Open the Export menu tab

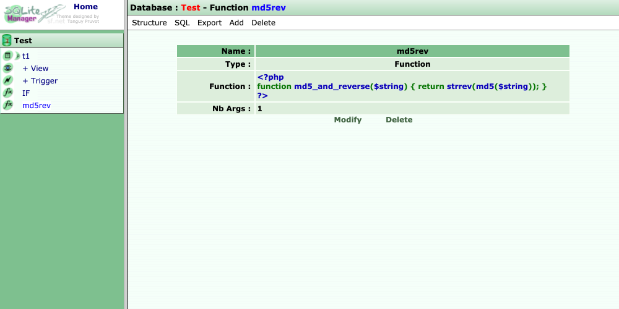pos(210,23)
